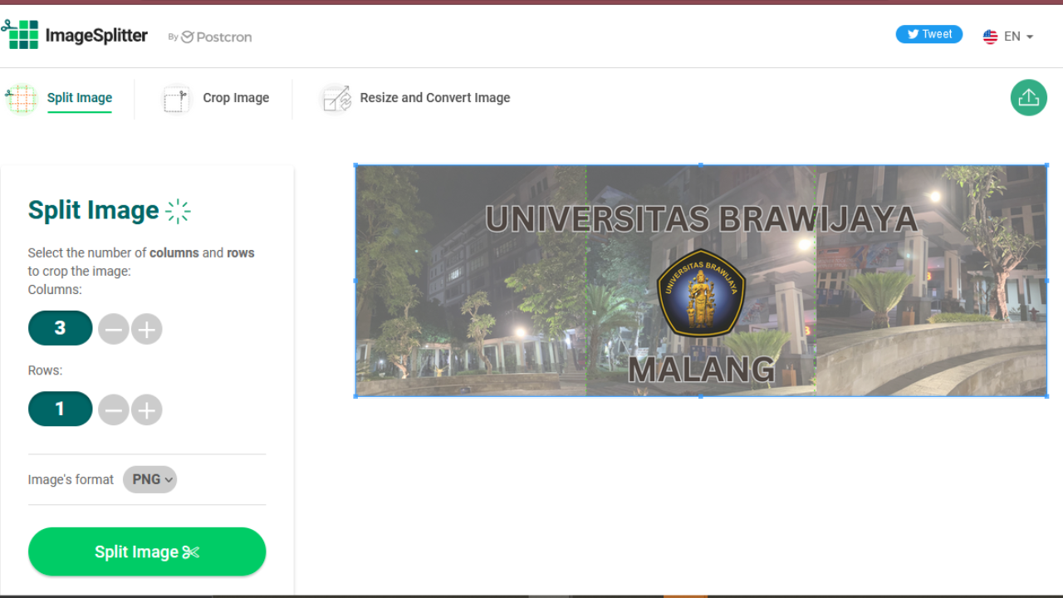Screen dimensions: 1063x598
Task: Increase the number of columns
Action: (146, 330)
